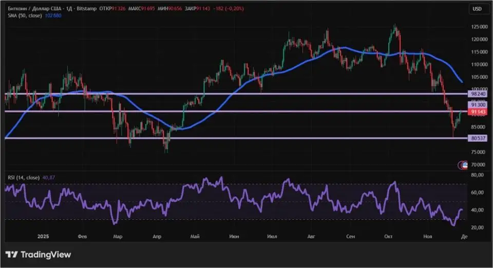Select the SMA (50, close) indicator label

click(24, 16)
